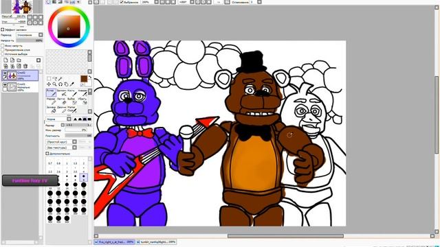The image size is (440, 247).
Task: Expand the advanced brush settings (Дополнительно)
Action: 47,154
